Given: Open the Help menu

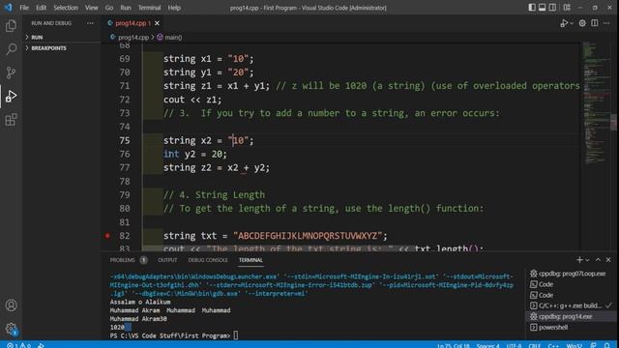Looking at the screenshot, I should [x=174, y=8].
